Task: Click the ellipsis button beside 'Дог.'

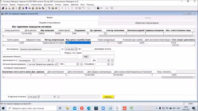Action: 112,60
